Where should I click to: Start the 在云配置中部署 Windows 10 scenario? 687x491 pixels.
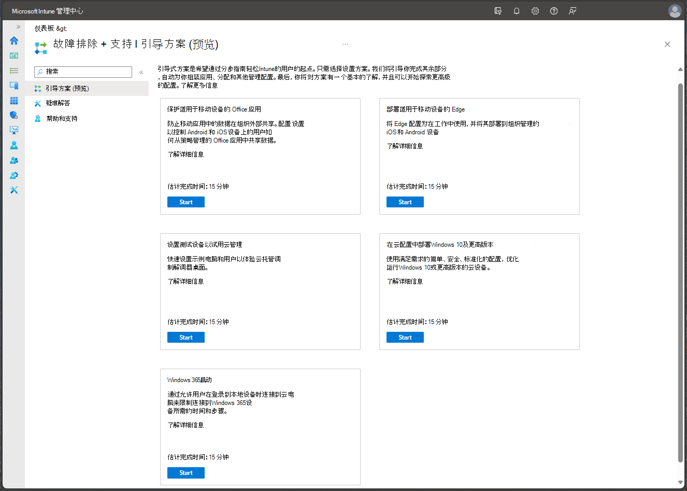(405, 338)
